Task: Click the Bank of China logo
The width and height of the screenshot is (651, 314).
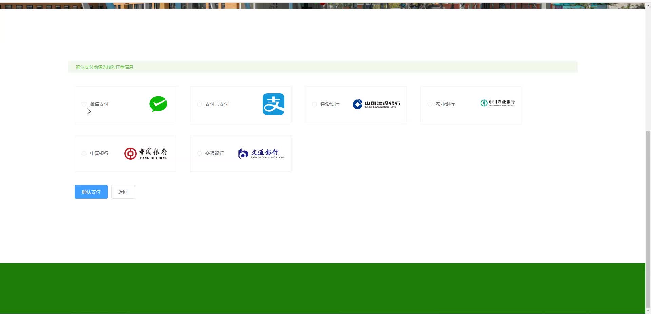Action: [x=146, y=154]
